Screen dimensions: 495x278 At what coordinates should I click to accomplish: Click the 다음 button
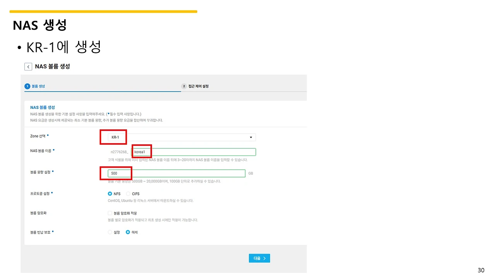tap(259, 258)
